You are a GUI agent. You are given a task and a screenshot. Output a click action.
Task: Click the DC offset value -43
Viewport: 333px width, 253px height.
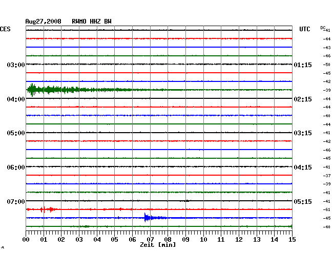[327, 48]
